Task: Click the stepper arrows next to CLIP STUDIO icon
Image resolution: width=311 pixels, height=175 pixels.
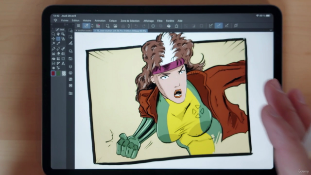Action: [92, 26]
